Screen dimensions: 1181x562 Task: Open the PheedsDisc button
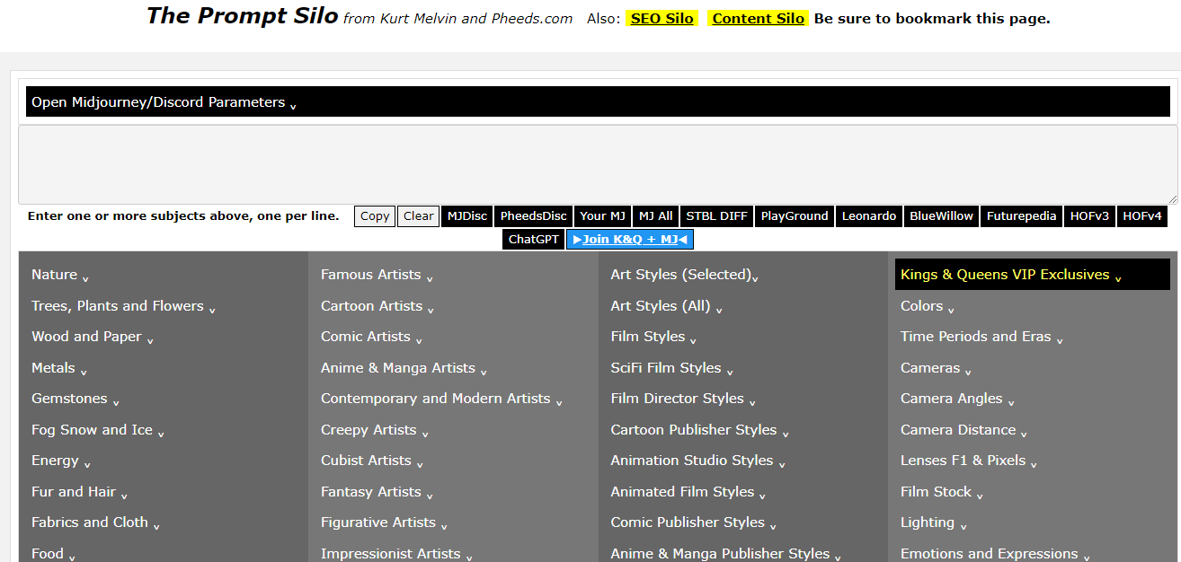534,215
